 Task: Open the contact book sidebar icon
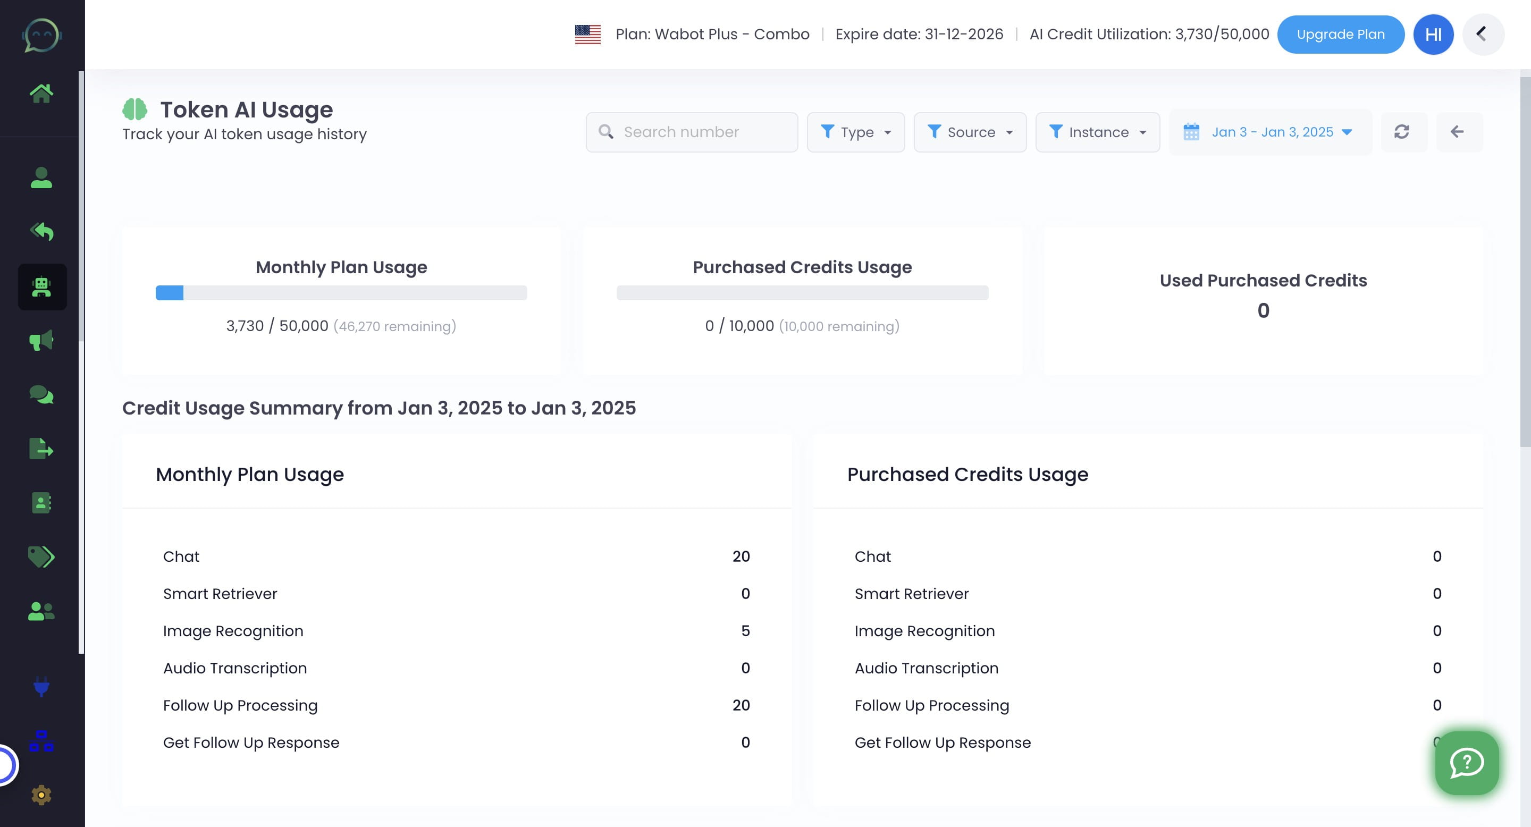coord(41,503)
